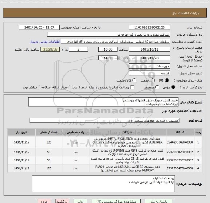Click the 16 GB Sony flash memory name

pyautogui.click(x=128, y=160)
